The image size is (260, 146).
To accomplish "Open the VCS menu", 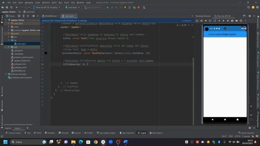I will tap(73, 3).
